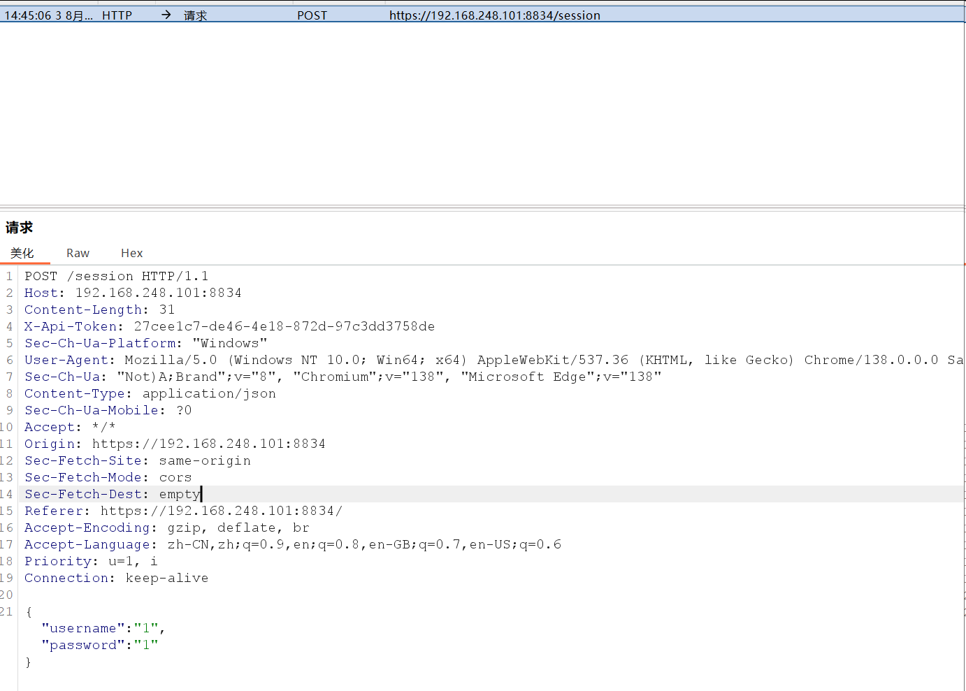
Task: Place cursor on line POST /session HTTP/1.1
Action: (x=117, y=276)
